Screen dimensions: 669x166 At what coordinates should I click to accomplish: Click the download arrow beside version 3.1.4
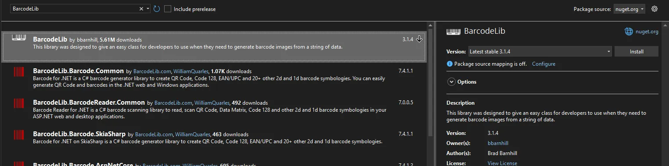[x=419, y=39]
